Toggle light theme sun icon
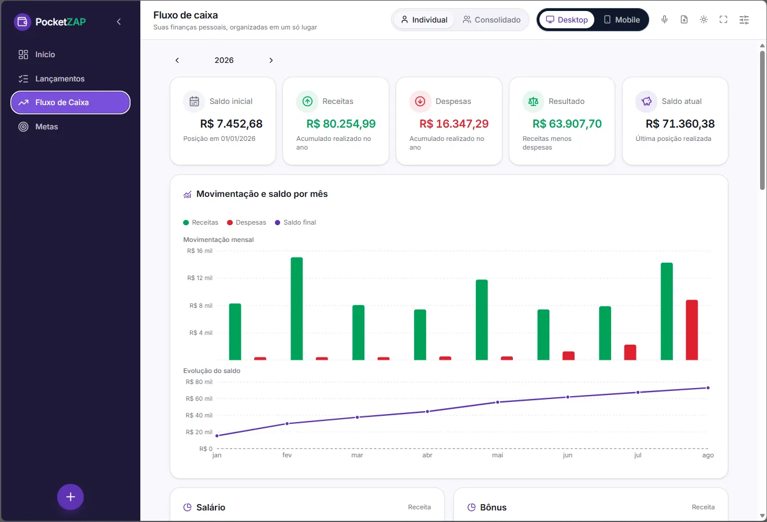The image size is (767, 522). [x=704, y=20]
